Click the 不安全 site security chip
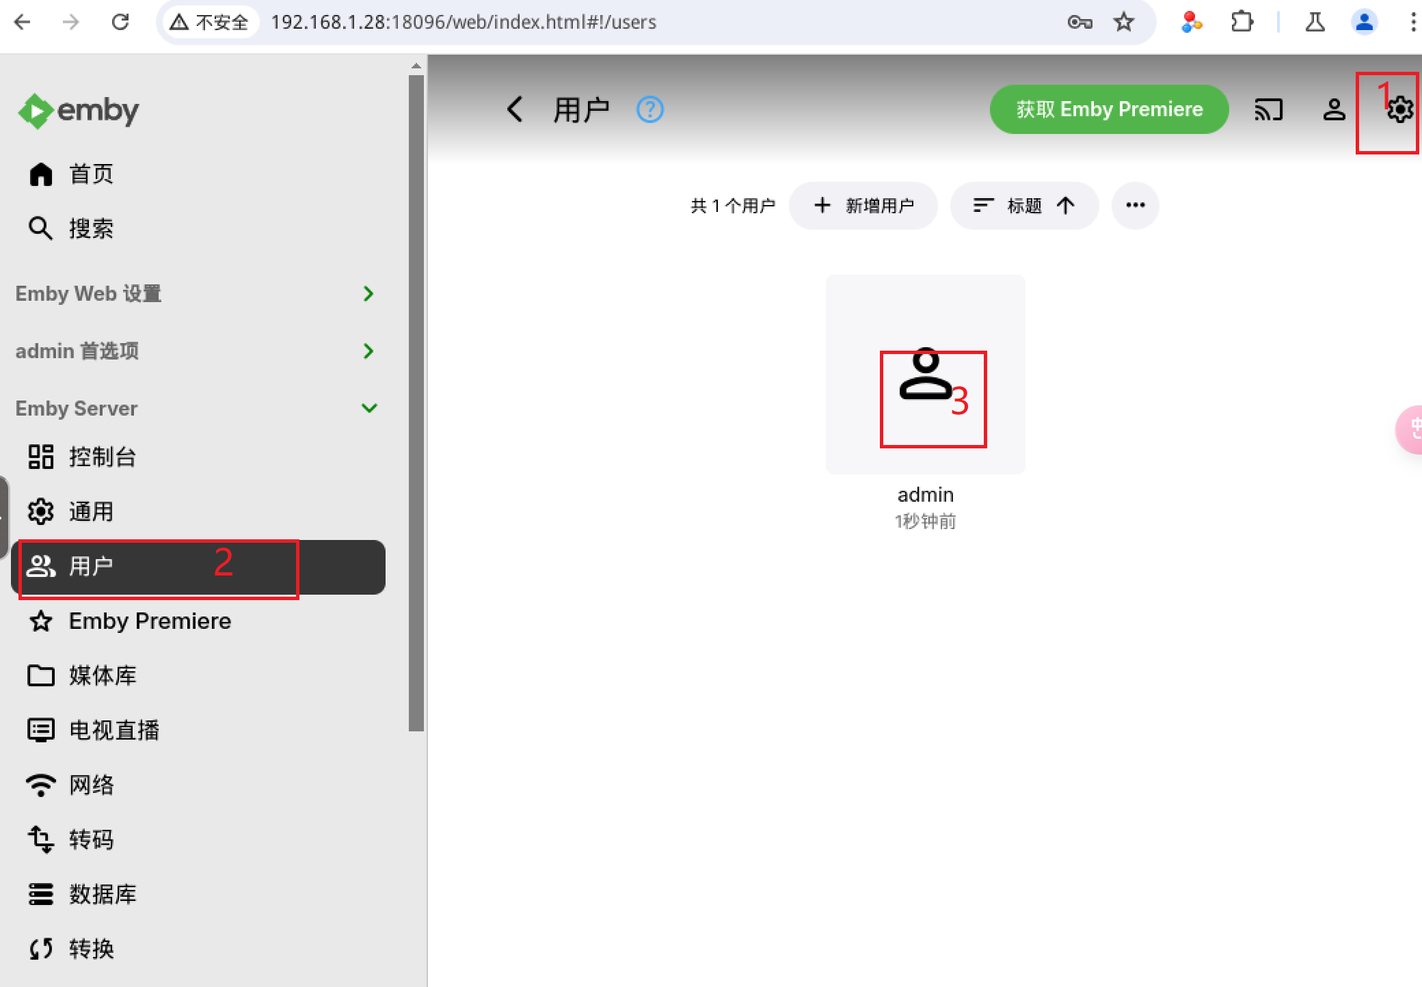Viewport: 1422px width, 987px height. pyautogui.click(x=210, y=23)
